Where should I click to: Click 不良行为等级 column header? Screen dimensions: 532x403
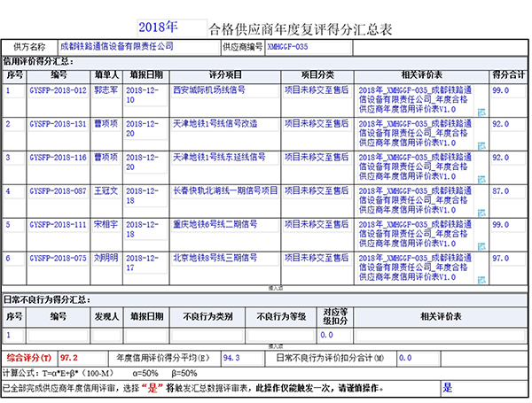pos(281,316)
